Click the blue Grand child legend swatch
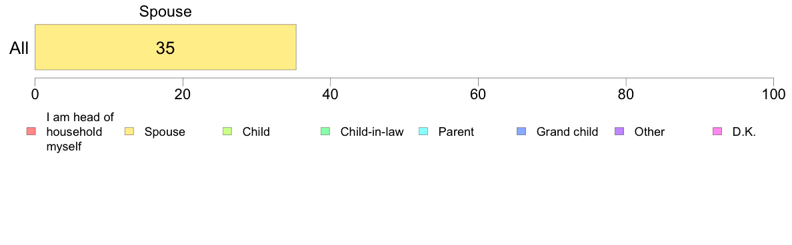This screenshot has height=245, width=792. tap(521, 132)
